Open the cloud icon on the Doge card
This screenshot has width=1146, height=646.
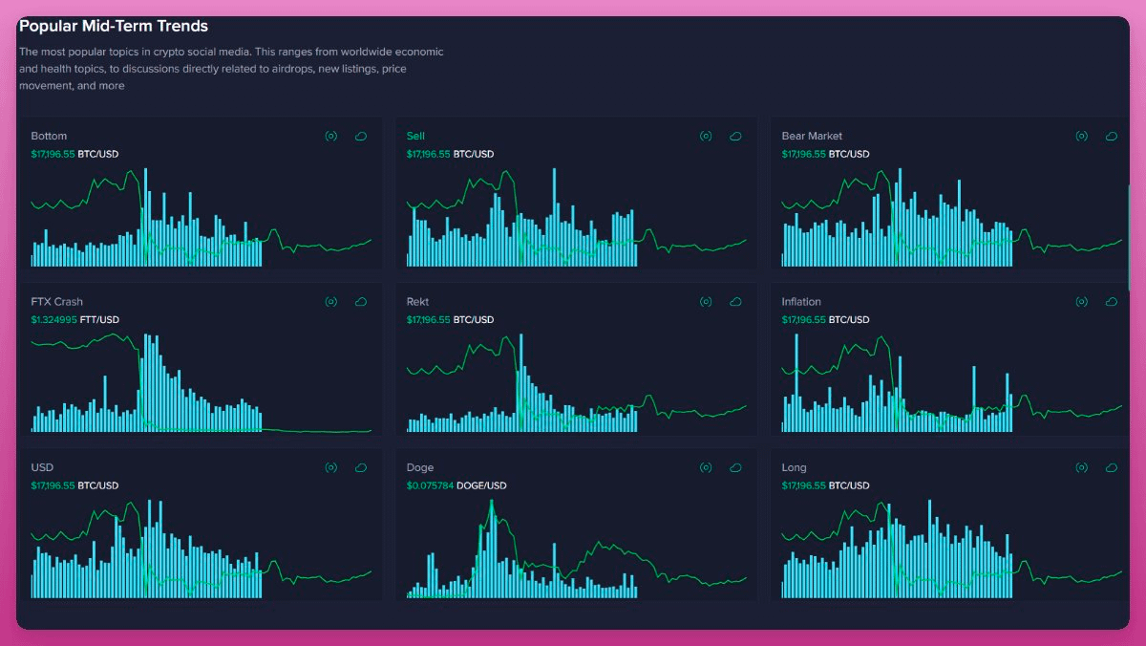click(735, 468)
